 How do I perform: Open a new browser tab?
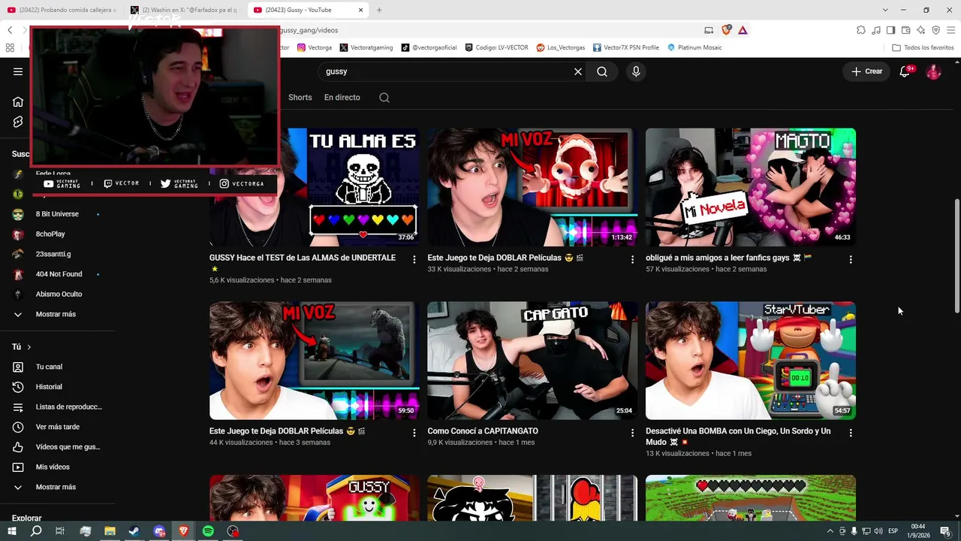(379, 10)
